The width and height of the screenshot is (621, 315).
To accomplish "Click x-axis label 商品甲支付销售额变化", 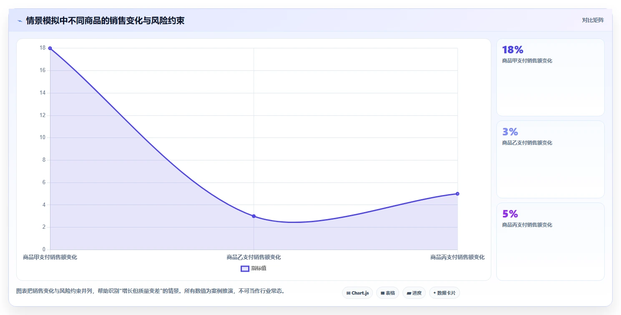I will 50,257.
